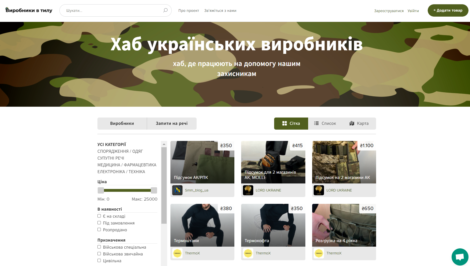
Task: Open the chat bubble widget
Action: click(460, 257)
